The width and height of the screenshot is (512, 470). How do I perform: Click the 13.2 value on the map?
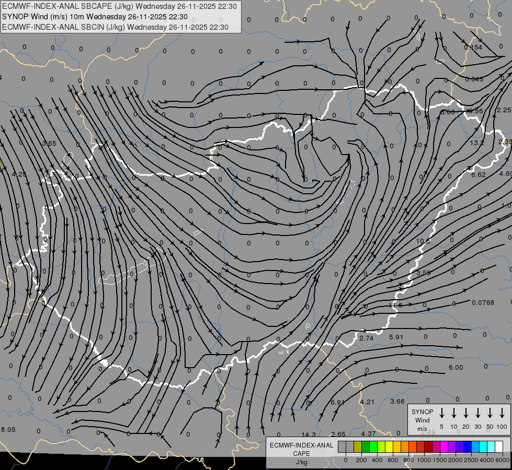[x=477, y=143]
